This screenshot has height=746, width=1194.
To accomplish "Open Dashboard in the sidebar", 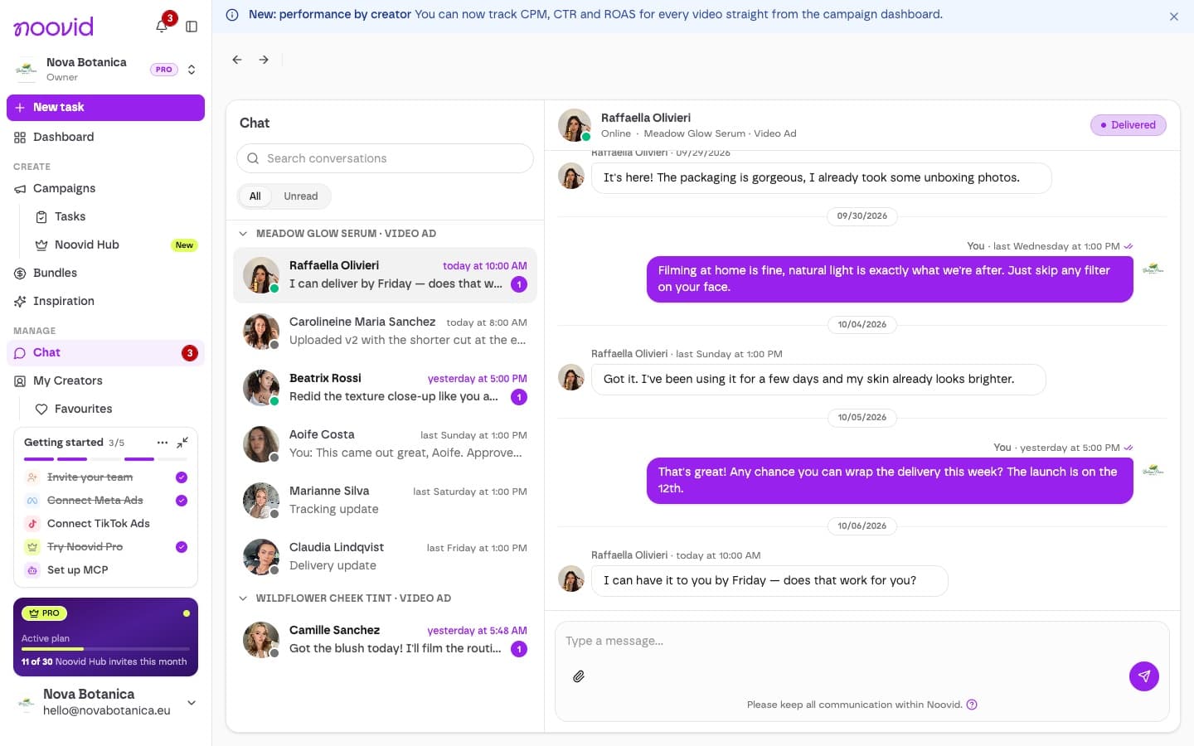I will (105, 138).
